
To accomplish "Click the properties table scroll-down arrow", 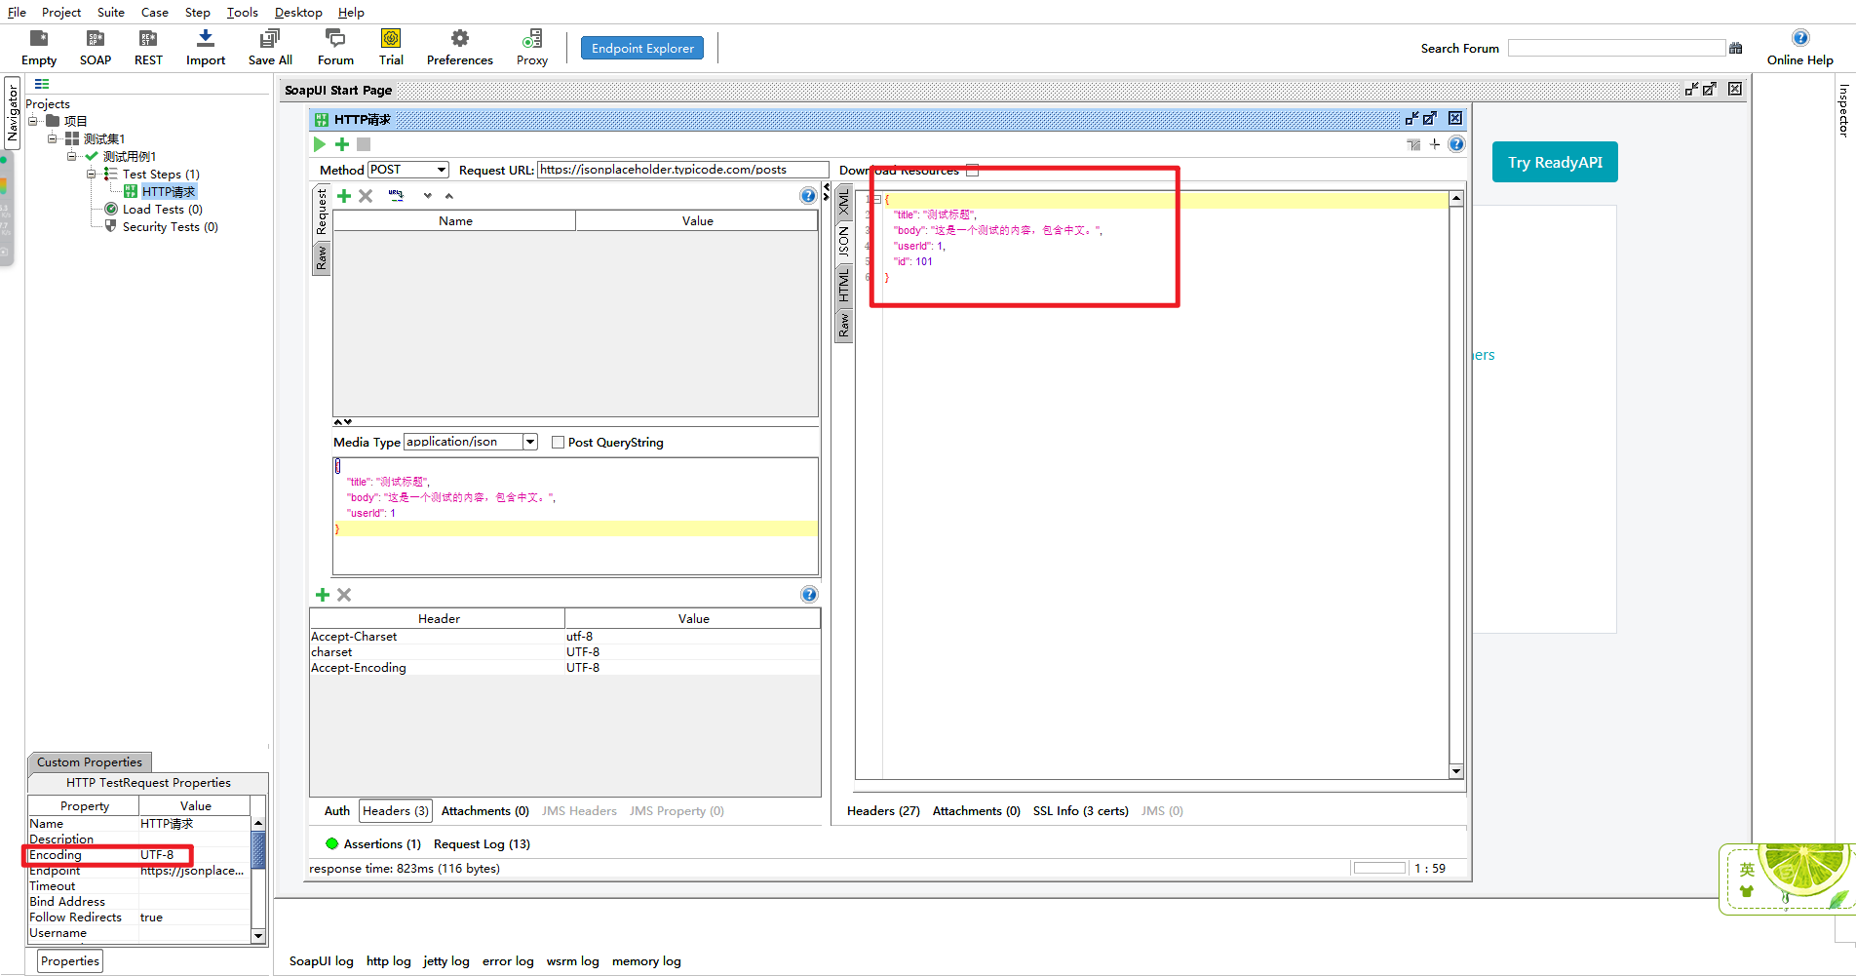I will 258,935.
